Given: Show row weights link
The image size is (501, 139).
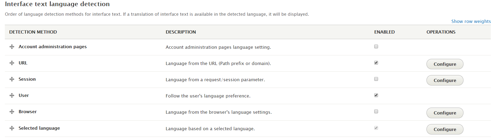Looking at the screenshot, I should (471, 21).
